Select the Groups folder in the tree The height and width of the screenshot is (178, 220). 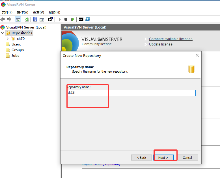coord(18,50)
